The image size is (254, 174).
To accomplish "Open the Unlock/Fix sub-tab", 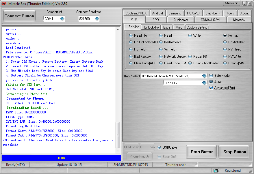I will 151,27.
